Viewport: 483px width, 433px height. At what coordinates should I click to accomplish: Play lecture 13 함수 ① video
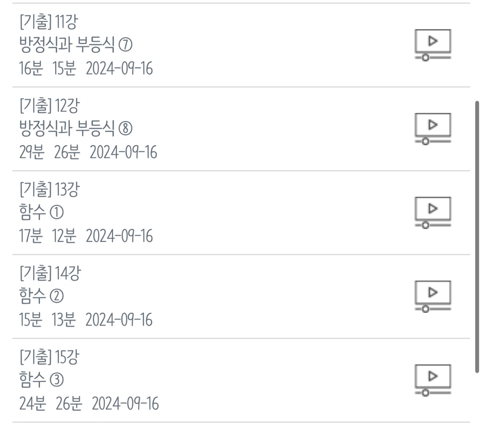433,213
